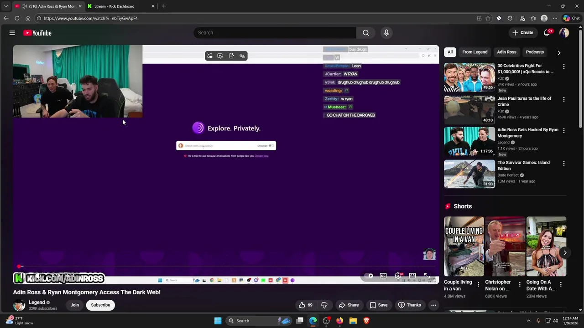The image size is (584, 328).
Task: Select the Adin Ross filter chip
Action: click(506, 52)
